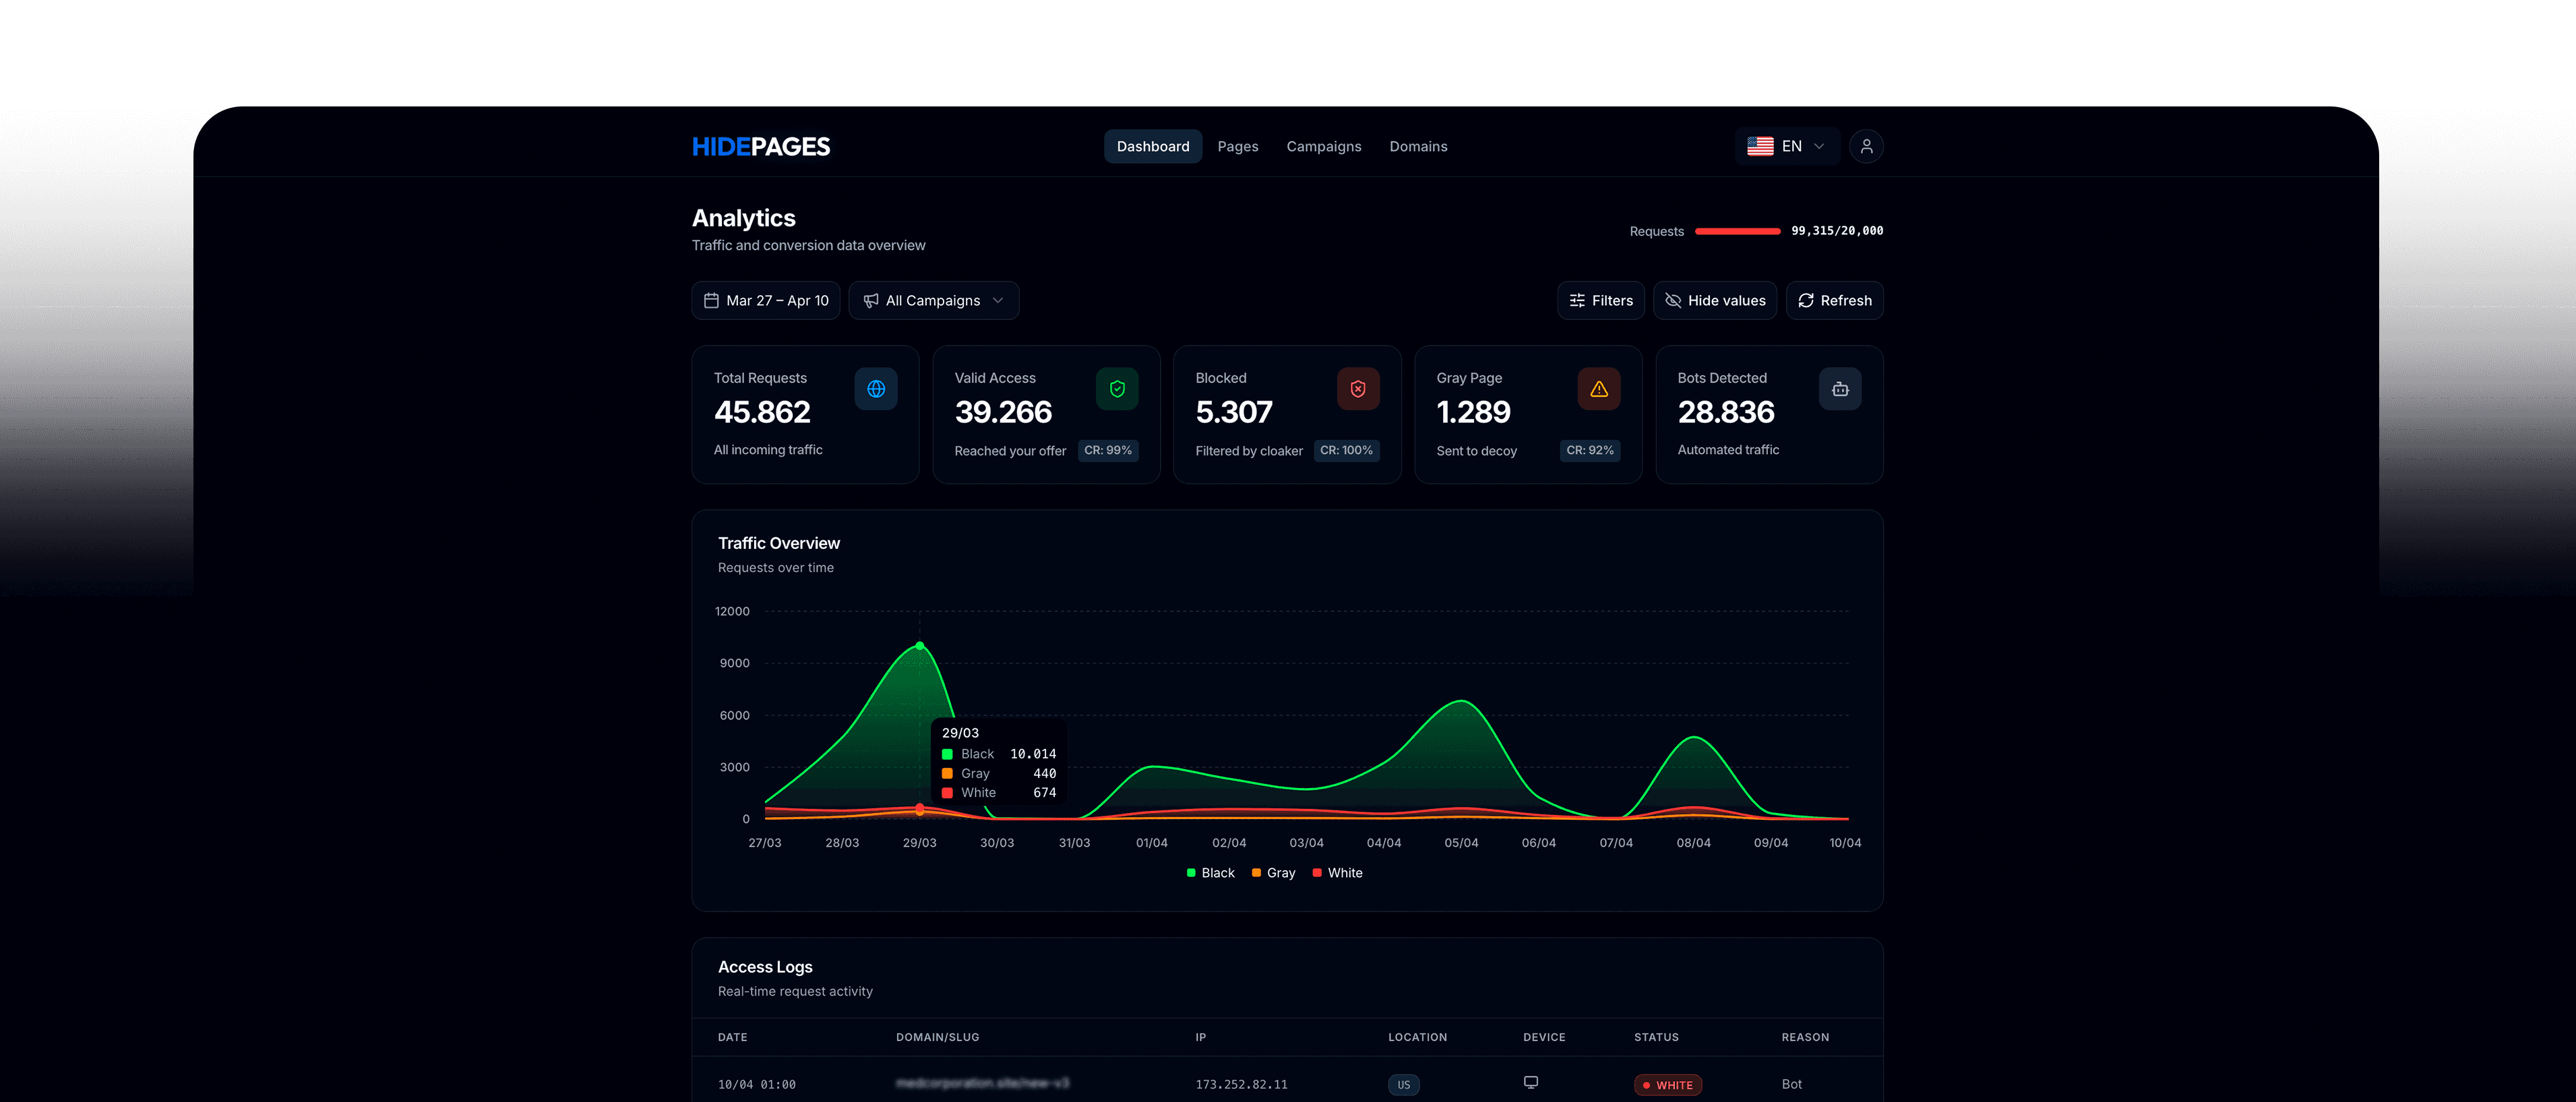Open the EN language dropdown

click(1789, 146)
